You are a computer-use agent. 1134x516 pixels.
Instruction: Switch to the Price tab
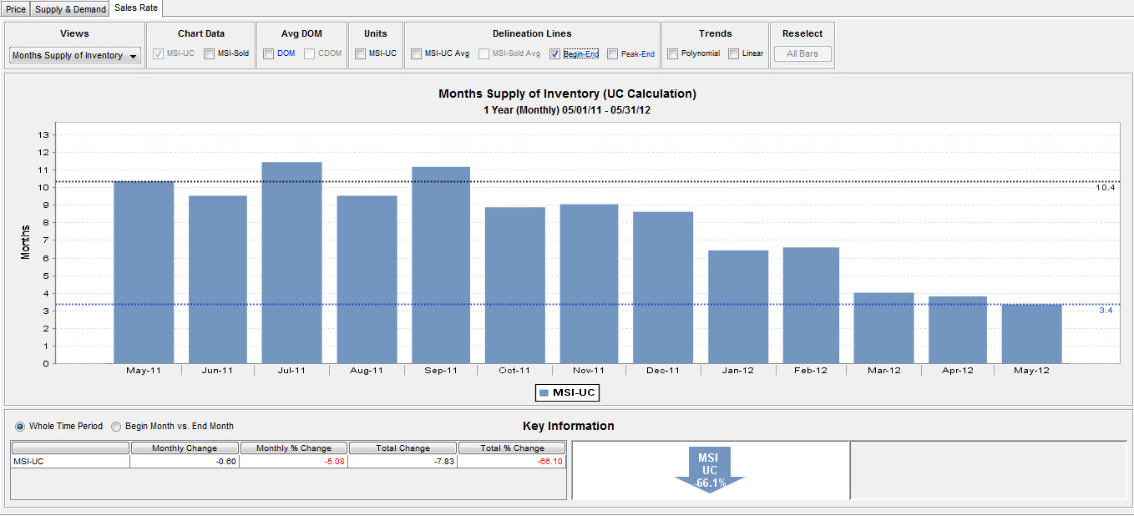pos(16,9)
